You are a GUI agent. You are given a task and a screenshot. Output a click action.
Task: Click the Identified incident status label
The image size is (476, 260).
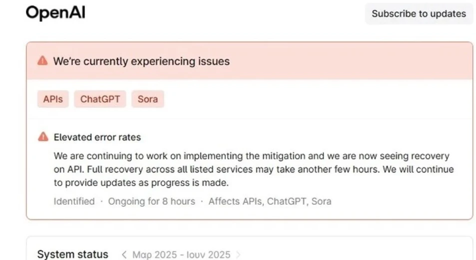(74, 202)
